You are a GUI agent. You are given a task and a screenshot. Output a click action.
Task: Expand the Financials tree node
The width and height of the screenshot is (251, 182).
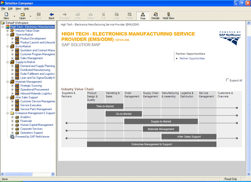[x=13, y=121]
